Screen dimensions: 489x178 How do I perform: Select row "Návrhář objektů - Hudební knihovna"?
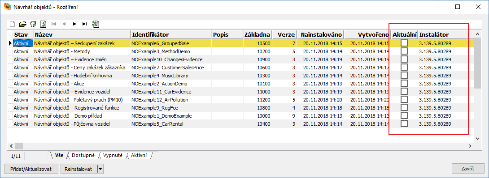240,76
